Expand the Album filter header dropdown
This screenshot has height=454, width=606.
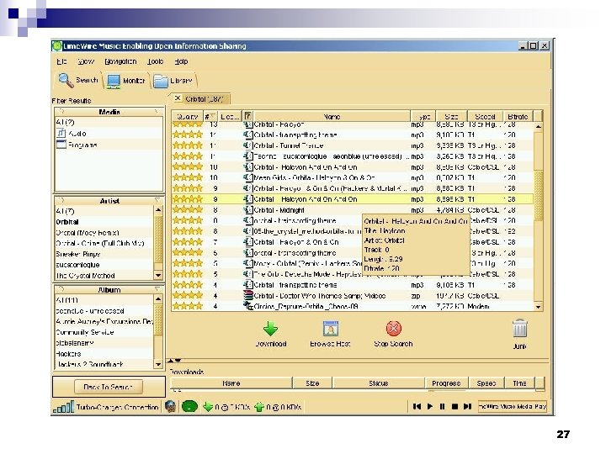click(x=157, y=288)
